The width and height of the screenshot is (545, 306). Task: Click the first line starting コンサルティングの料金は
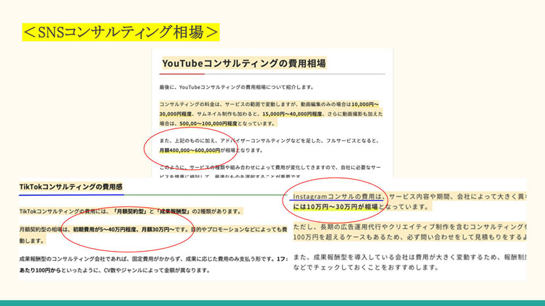(x=269, y=104)
